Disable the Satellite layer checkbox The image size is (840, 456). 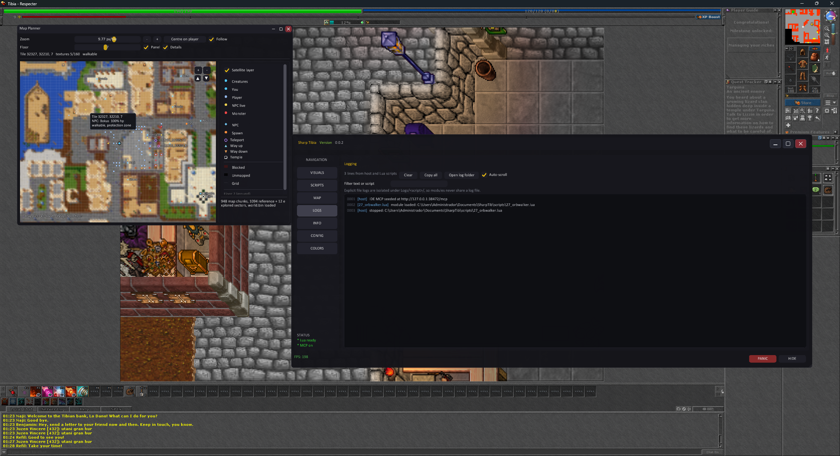click(227, 70)
